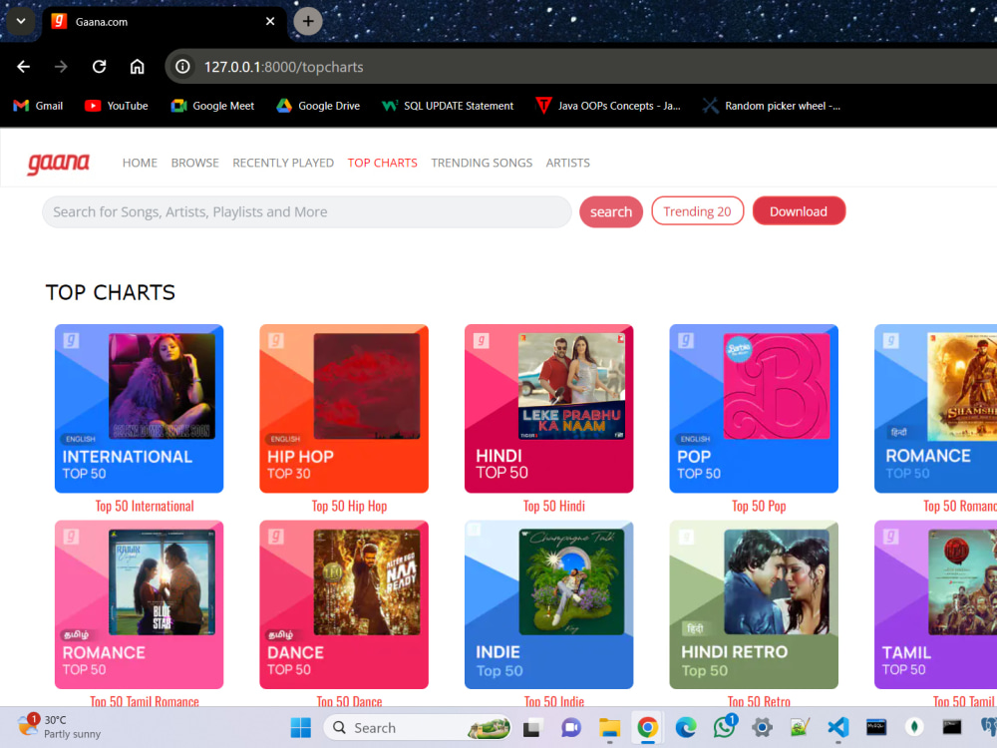The image size is (997, 748).
Task: Open ARTISTS nav item
Action: click(568, 163)
